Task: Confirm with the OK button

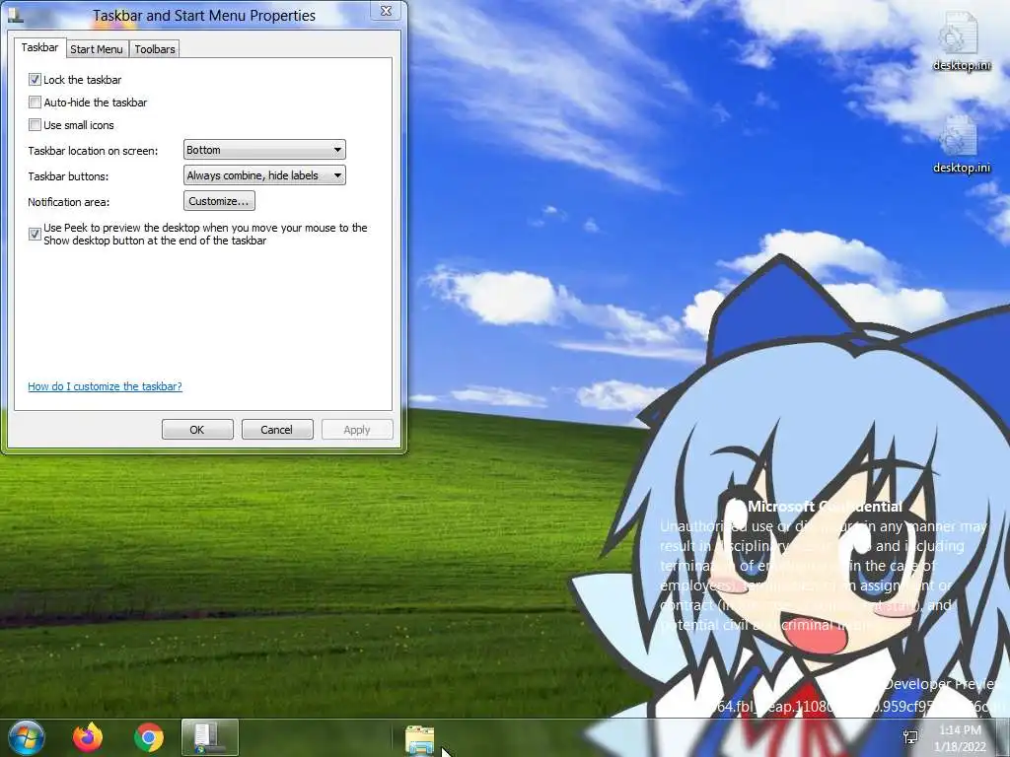Action: (x=197, y=430)
